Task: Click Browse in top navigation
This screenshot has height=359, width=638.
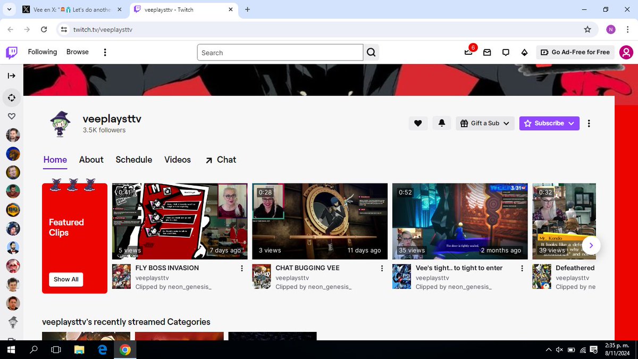Action: [x=78, y=52]
